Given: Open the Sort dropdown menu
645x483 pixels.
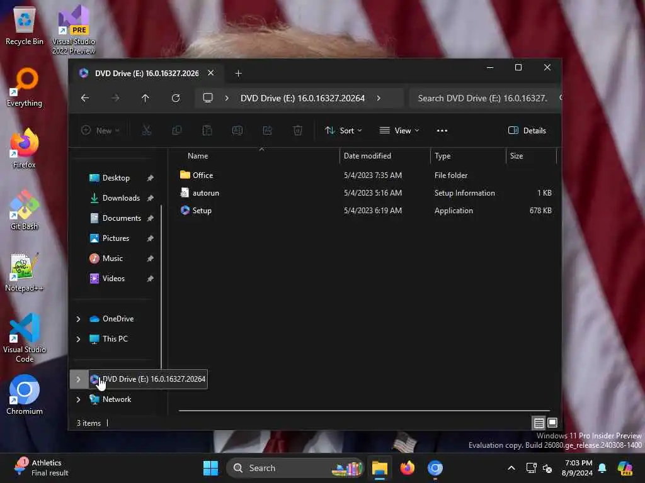Looking at the screenshot, I should (343, 131).
